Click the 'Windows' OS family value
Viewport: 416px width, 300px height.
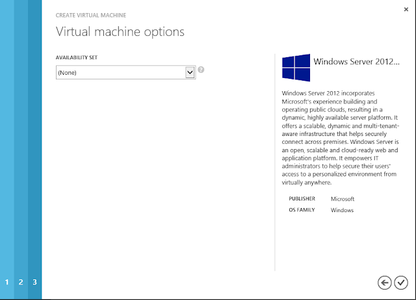pyautogui.click(x=342, y=210)
